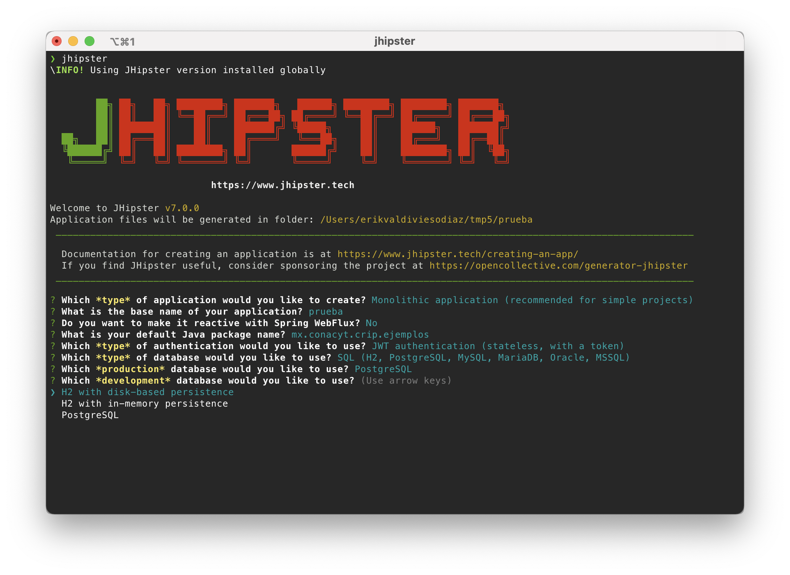Screen dimensions: 790x575
Task: Click the selection arrow beside H2 disk-based
Action: (x=53, y=392)
